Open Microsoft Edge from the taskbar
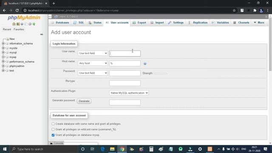 pyautogui.click(x=102, y=149)
